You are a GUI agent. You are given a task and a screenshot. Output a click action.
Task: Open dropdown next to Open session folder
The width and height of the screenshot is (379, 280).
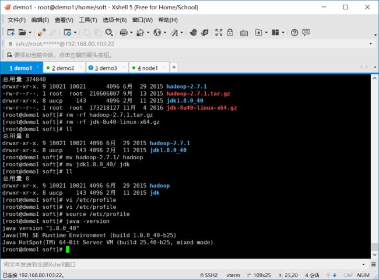(30, 33)
